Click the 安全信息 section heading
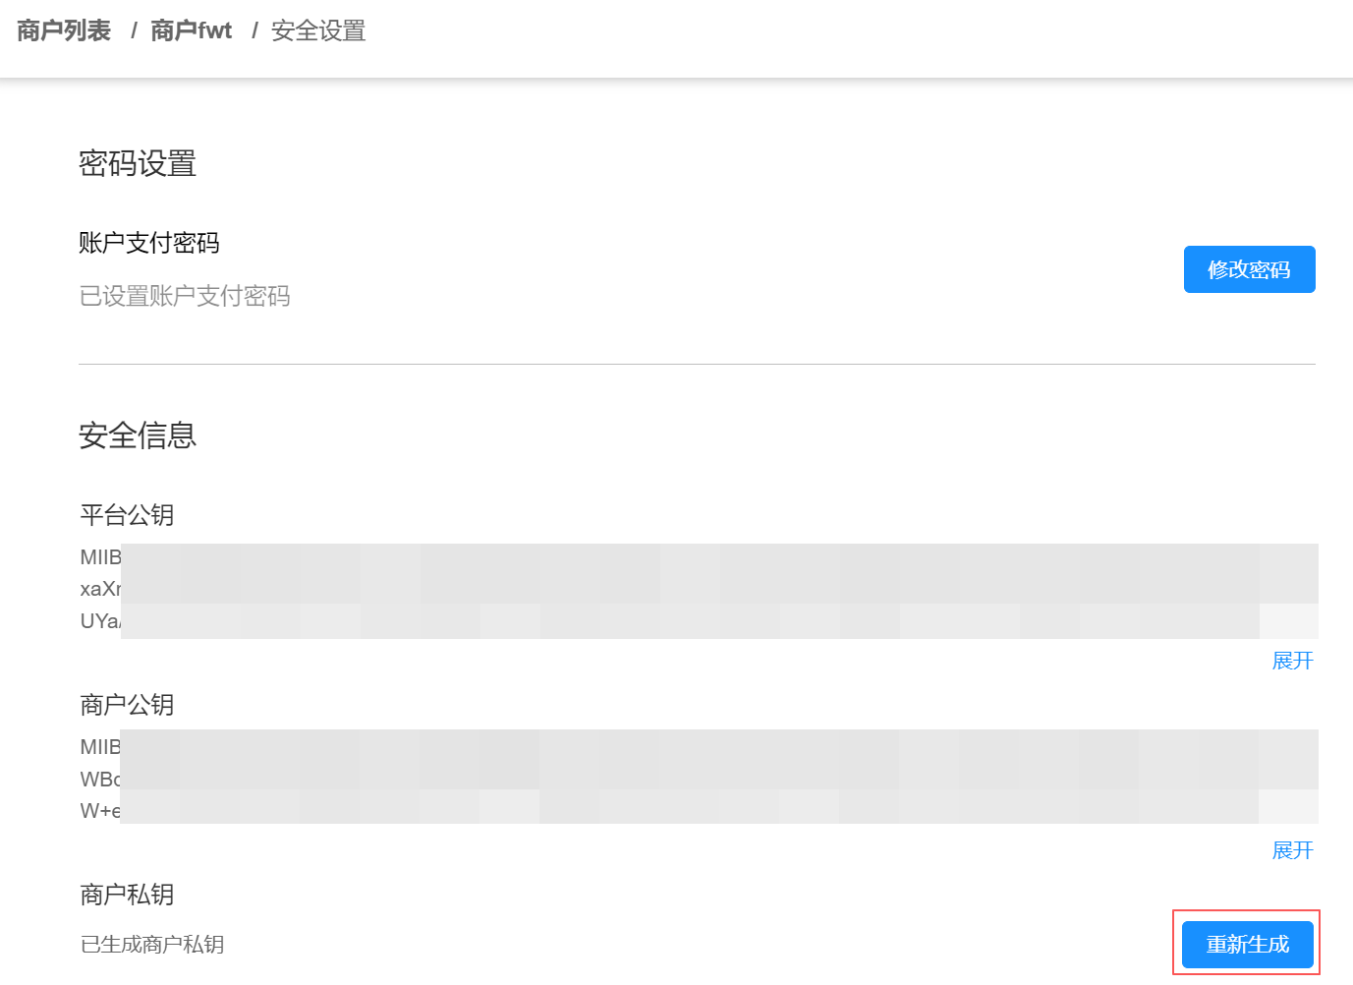Viewport: 1353px width, 985px height. pyautogui.click(x=138, y=435)
